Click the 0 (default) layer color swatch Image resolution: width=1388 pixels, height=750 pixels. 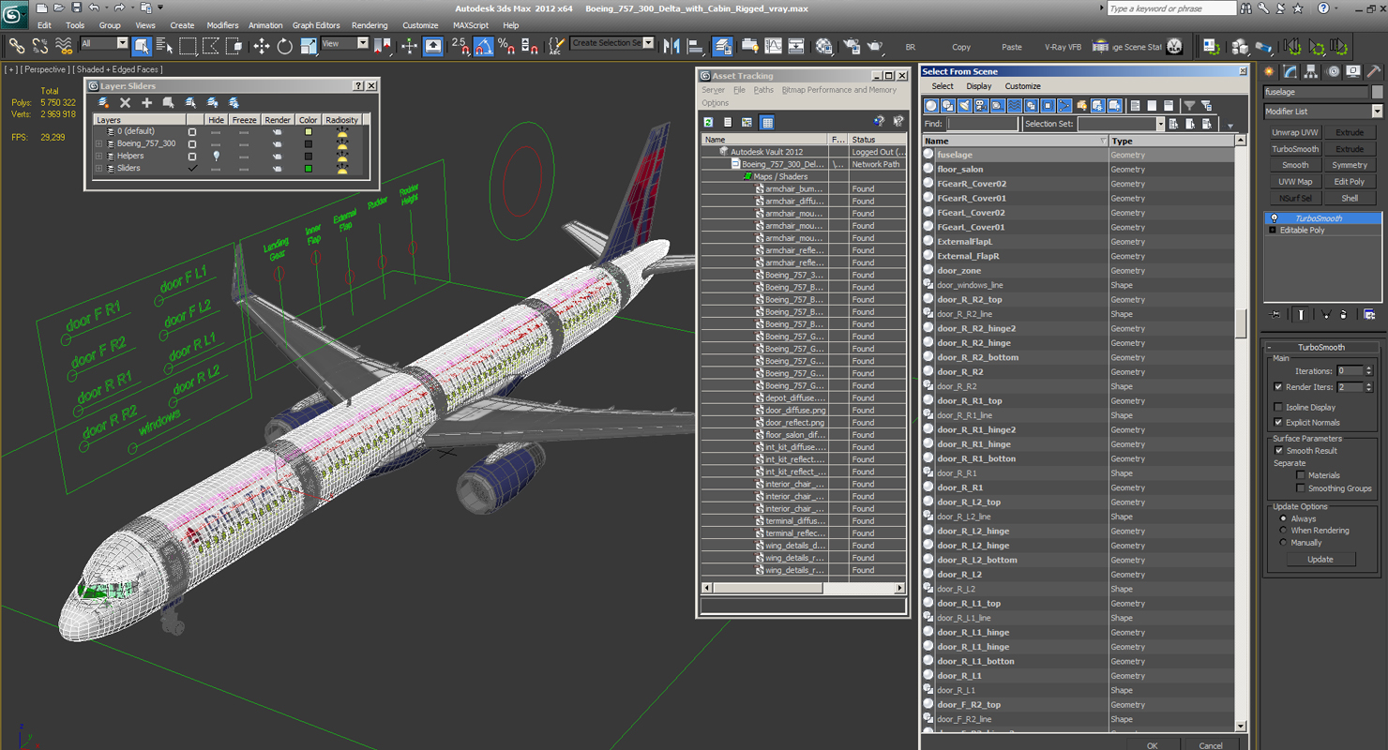tap(308, 131)
